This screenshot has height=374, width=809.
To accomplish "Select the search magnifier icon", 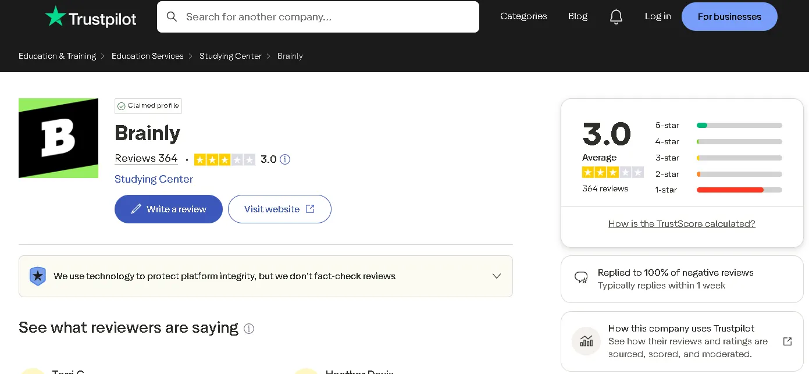I will (172, 16).
